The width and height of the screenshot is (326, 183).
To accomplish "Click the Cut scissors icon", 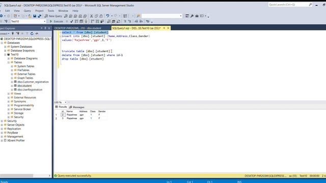I will 92,16.
